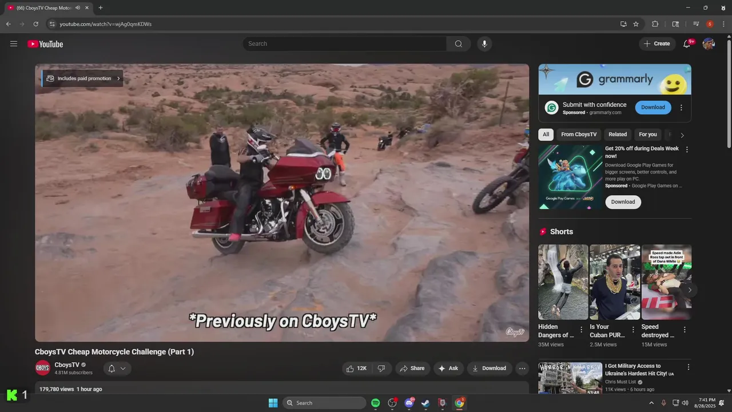Share the video
Image resolution: width=732 pixels, height=412 pixels.
(x=412, y=369)
